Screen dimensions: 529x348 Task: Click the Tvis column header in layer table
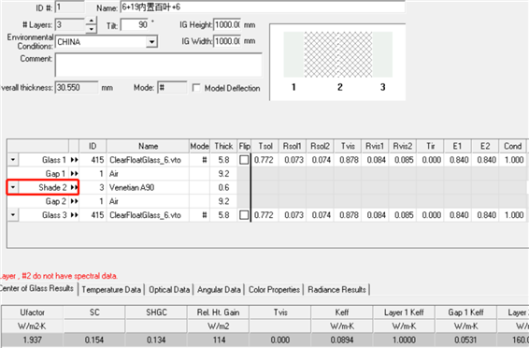[x=348, y=146]
